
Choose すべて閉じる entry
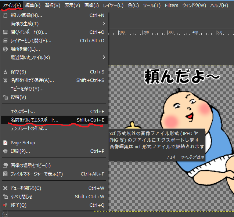pyautogui.click(x=54, y=197)
